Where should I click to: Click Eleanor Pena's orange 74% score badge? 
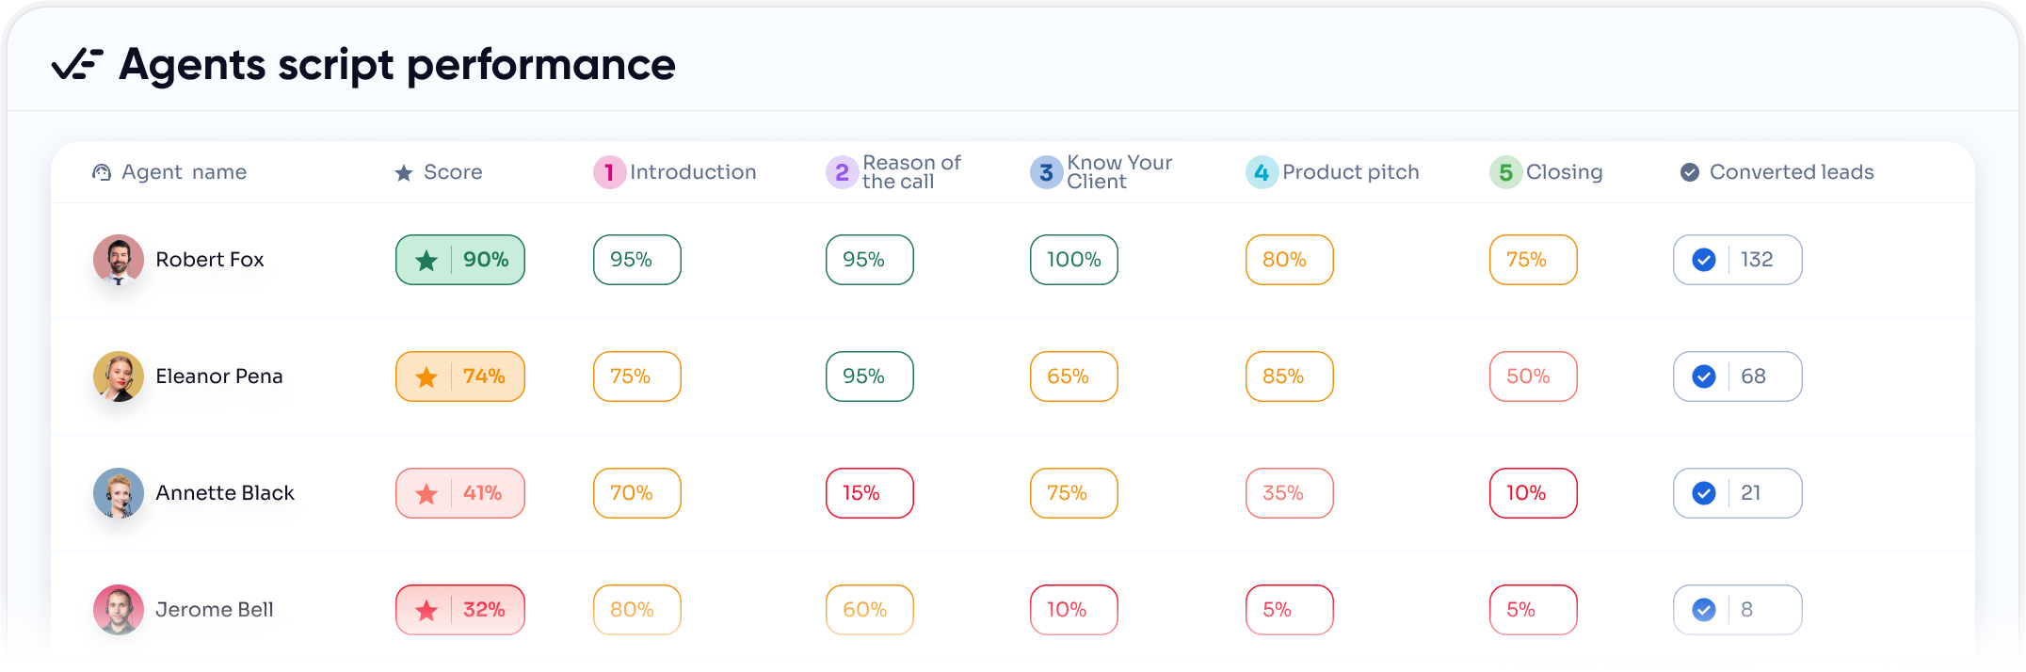coord(460,376)
